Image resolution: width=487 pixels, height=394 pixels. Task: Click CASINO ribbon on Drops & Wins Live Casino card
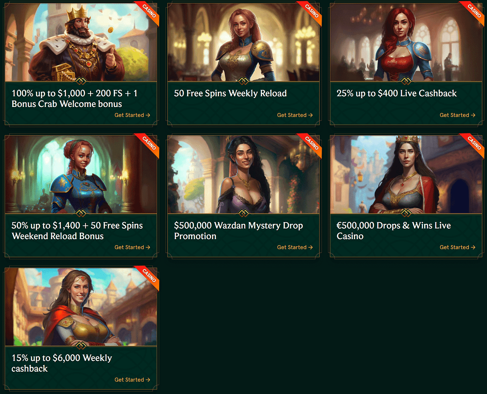click(474, 144)
